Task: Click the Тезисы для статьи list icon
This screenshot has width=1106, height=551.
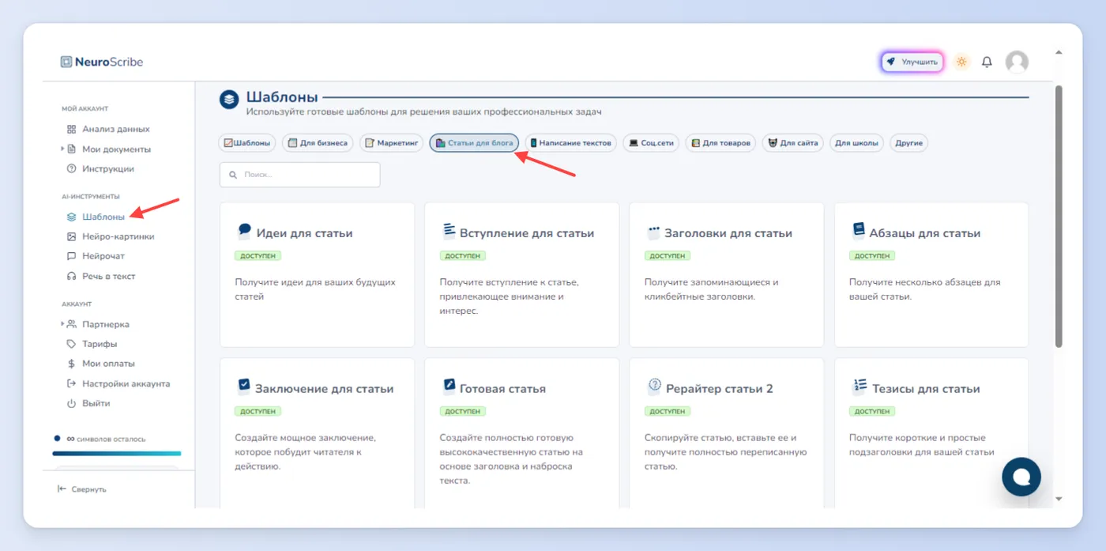Action: click(x=860, y=387)
